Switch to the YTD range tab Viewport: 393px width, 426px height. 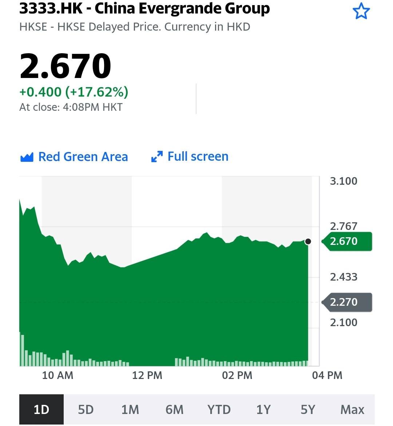219,410
